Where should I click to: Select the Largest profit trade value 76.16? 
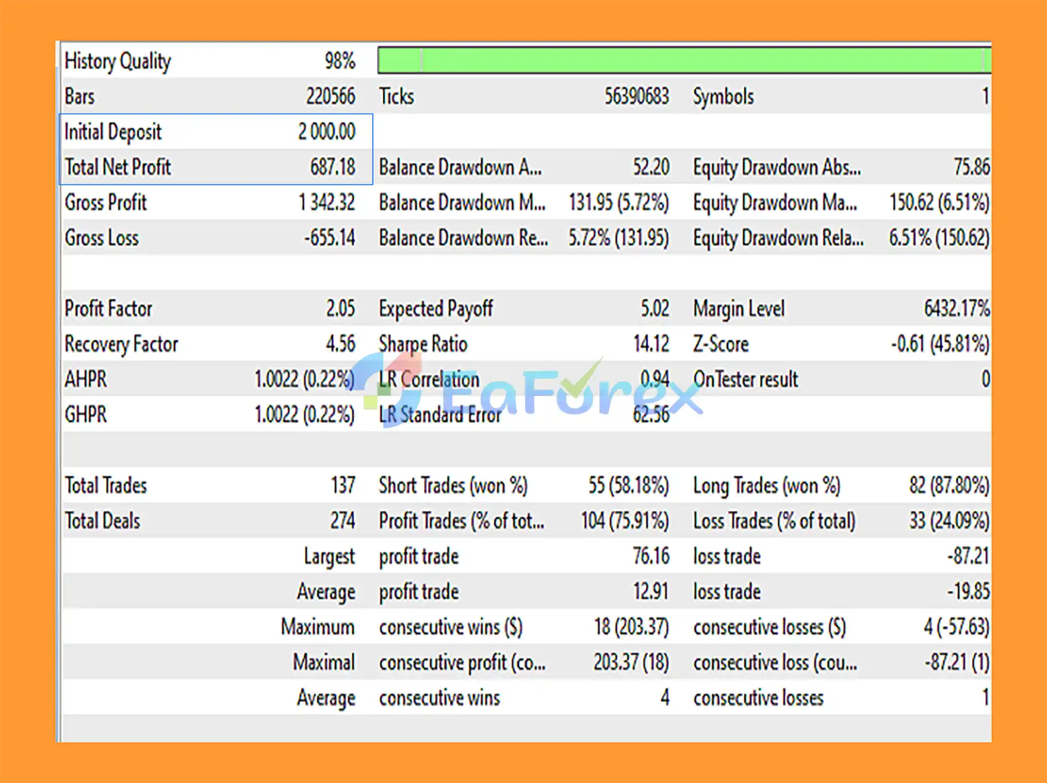coord(651,556)
